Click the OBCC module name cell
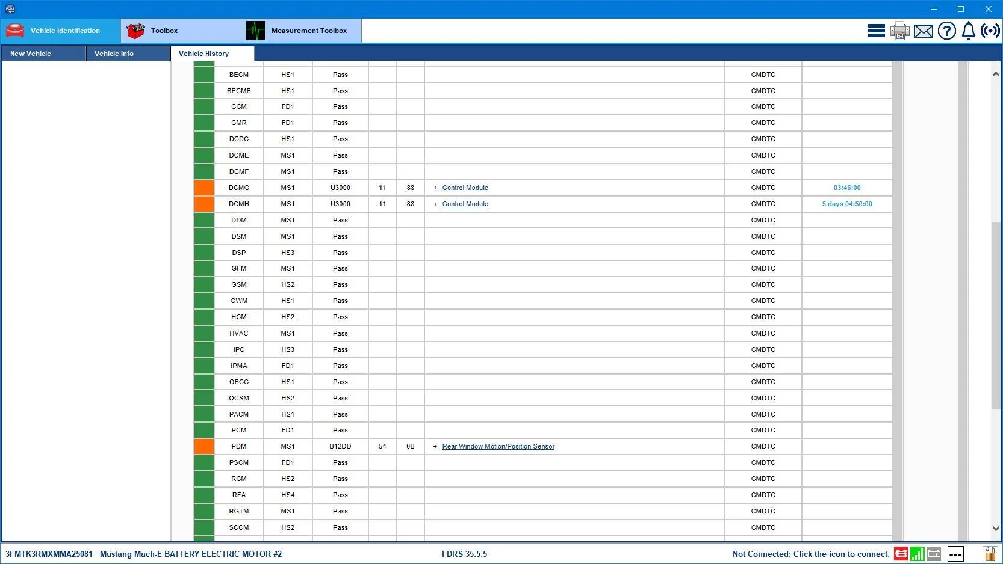 click(x=239, y=382)
